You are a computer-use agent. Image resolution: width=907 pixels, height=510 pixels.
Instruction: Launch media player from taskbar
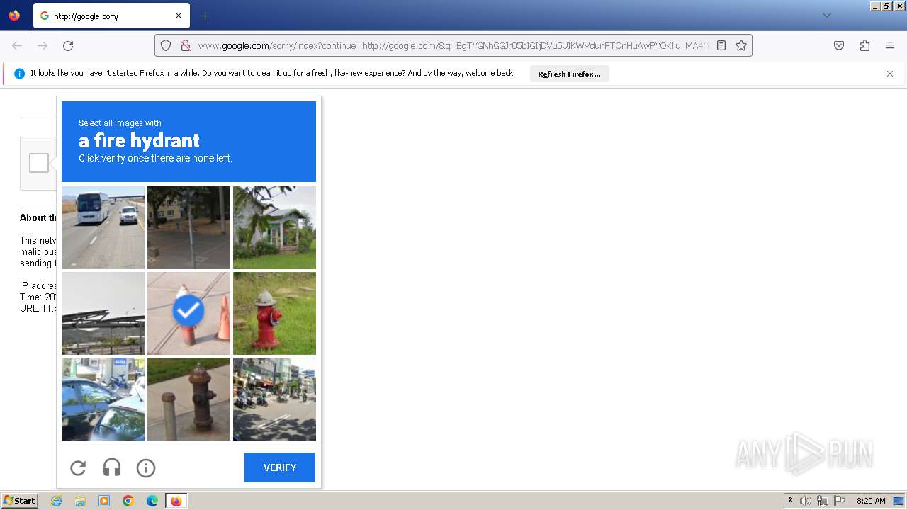pyautogui.click(x=104, y=501)
